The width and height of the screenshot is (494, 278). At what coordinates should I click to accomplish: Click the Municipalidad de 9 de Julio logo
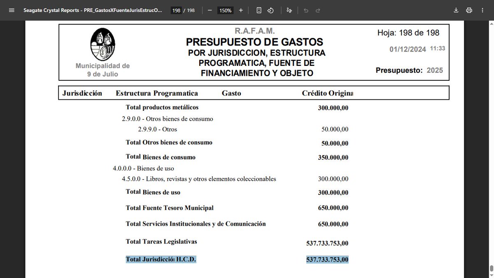click(103, 44)
